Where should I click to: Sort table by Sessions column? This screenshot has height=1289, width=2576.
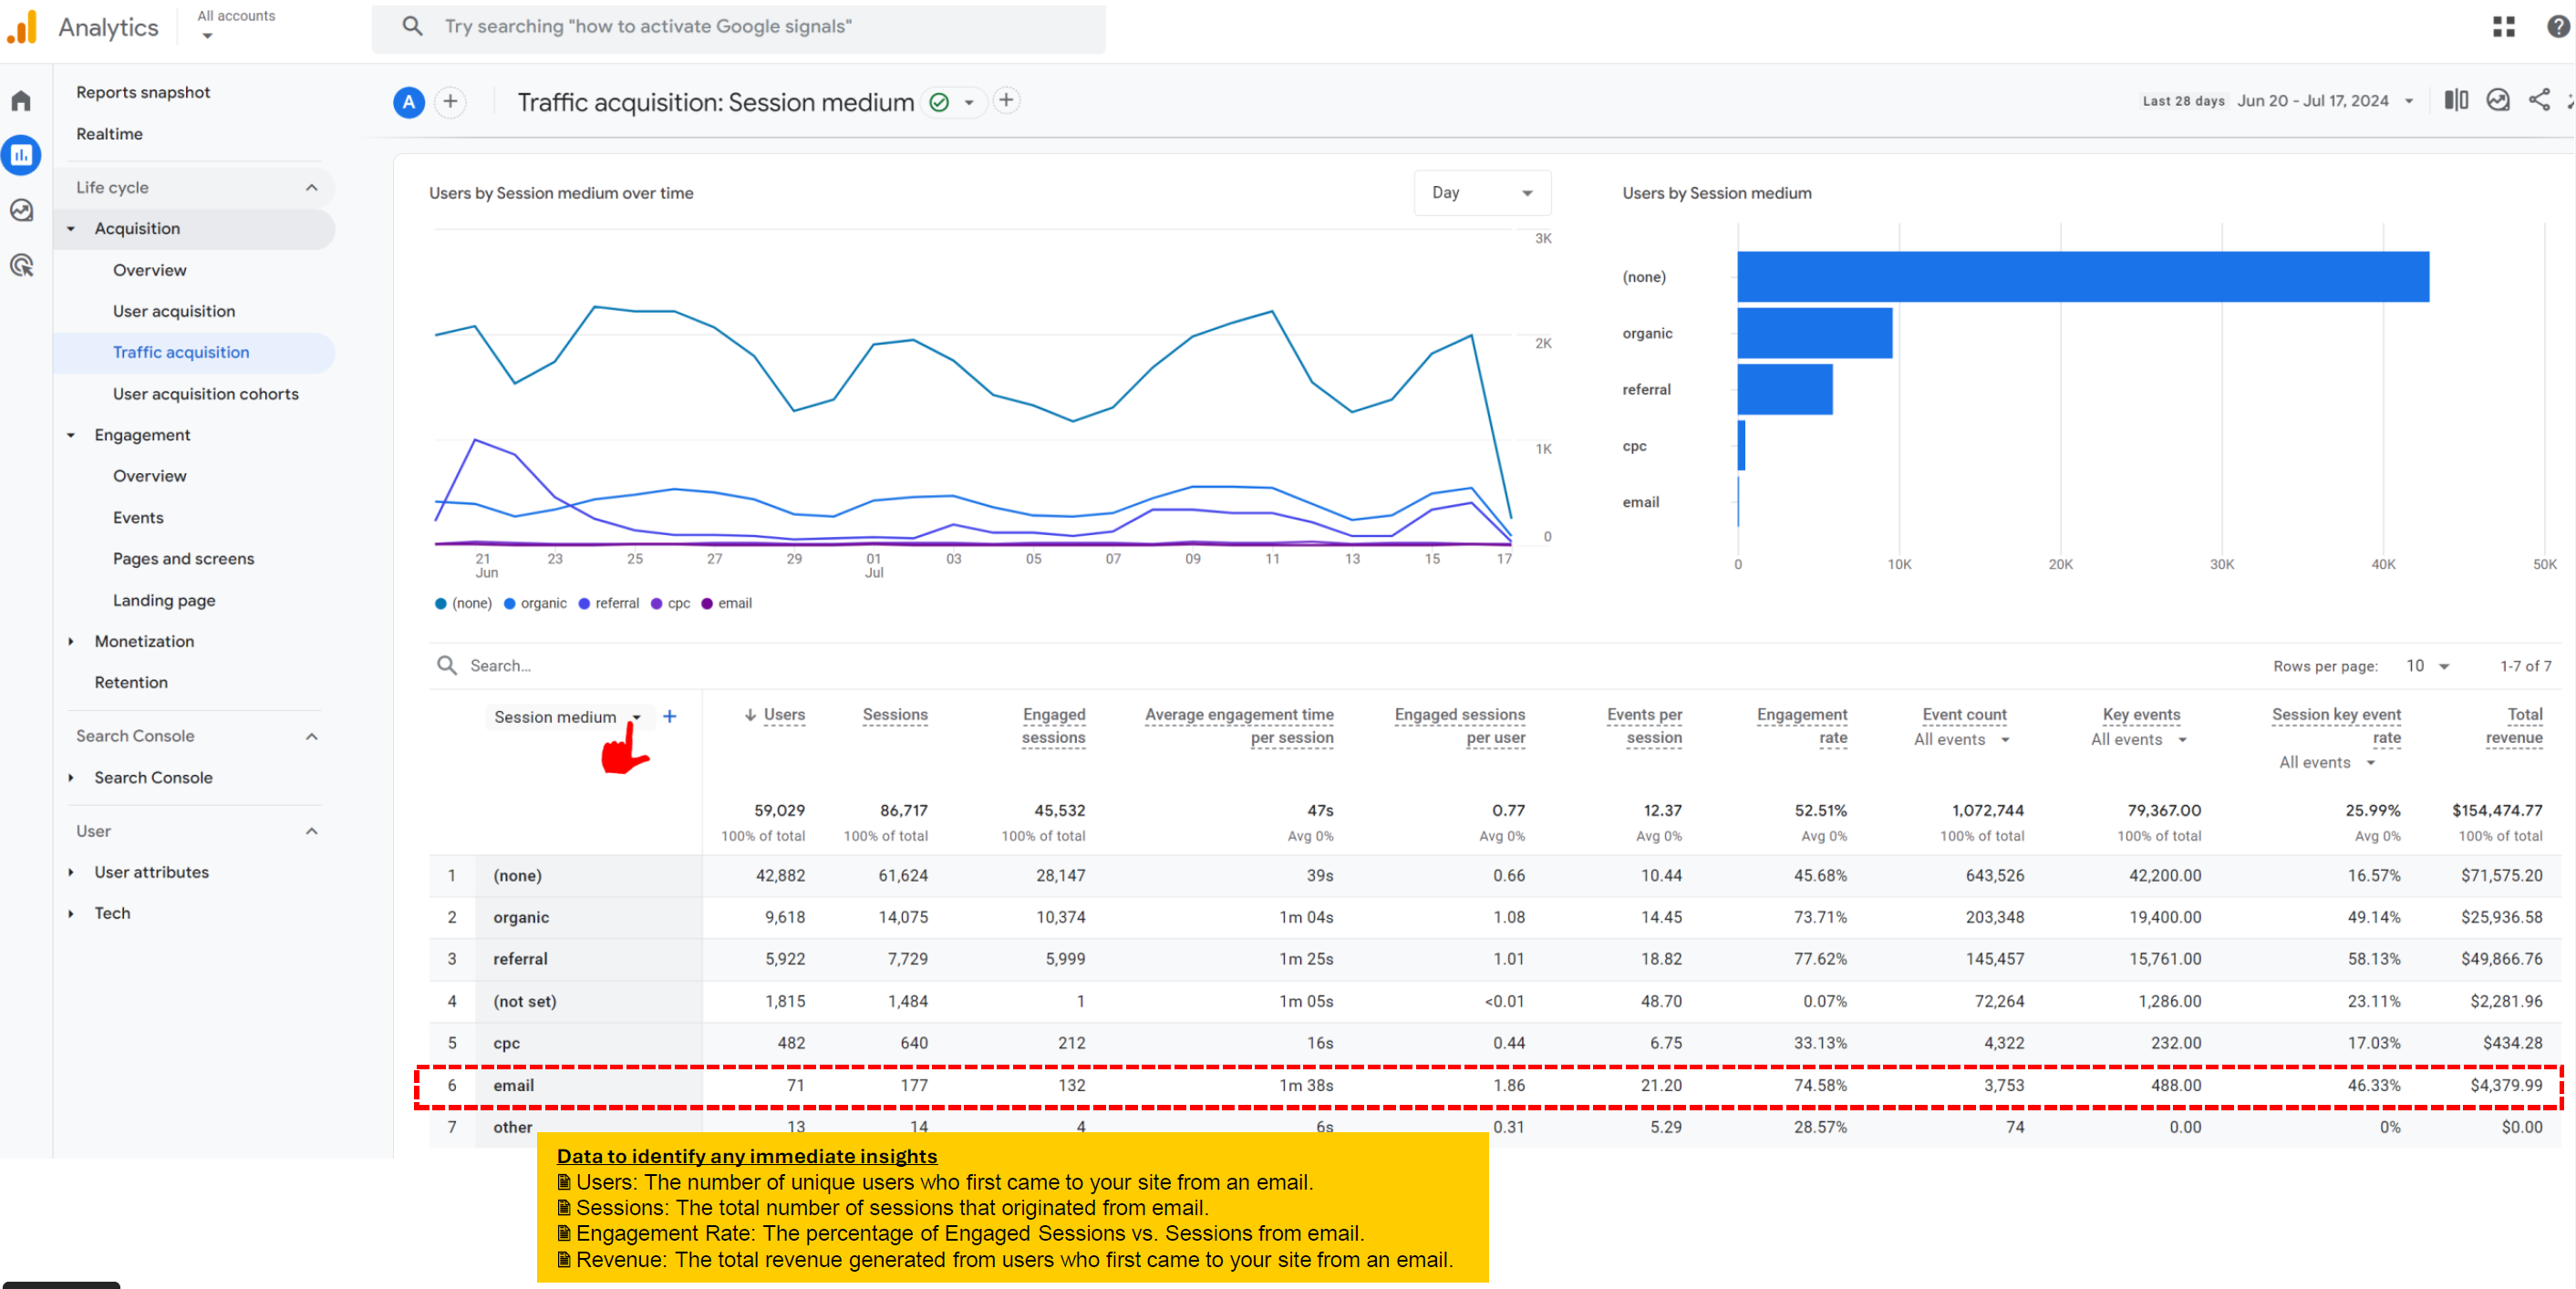[894, 714]
